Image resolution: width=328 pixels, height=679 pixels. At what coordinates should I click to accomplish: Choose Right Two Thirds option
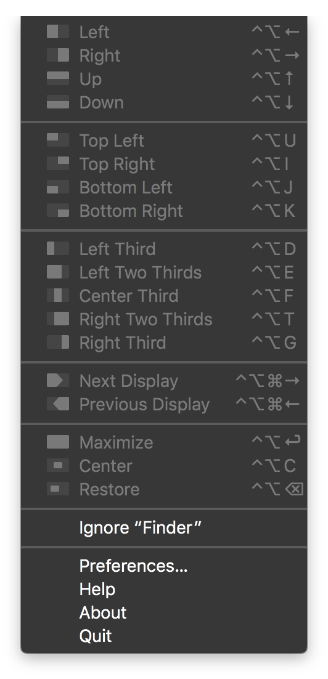164,319
